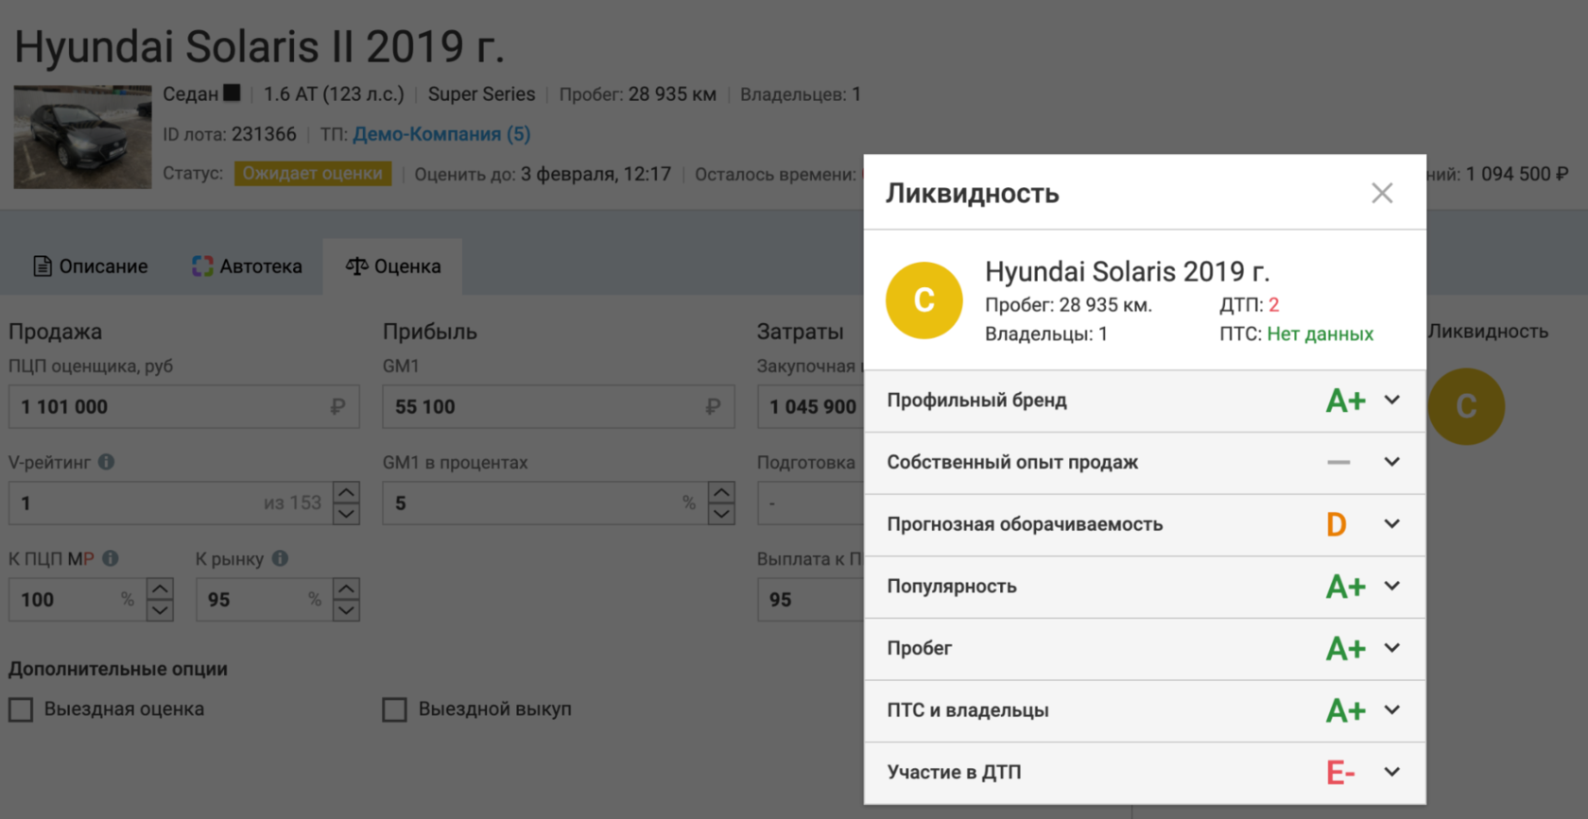Click the Hyundai Solaris II 2019 title
This screenshot has height=819, width=1588.
click(259, 46)
